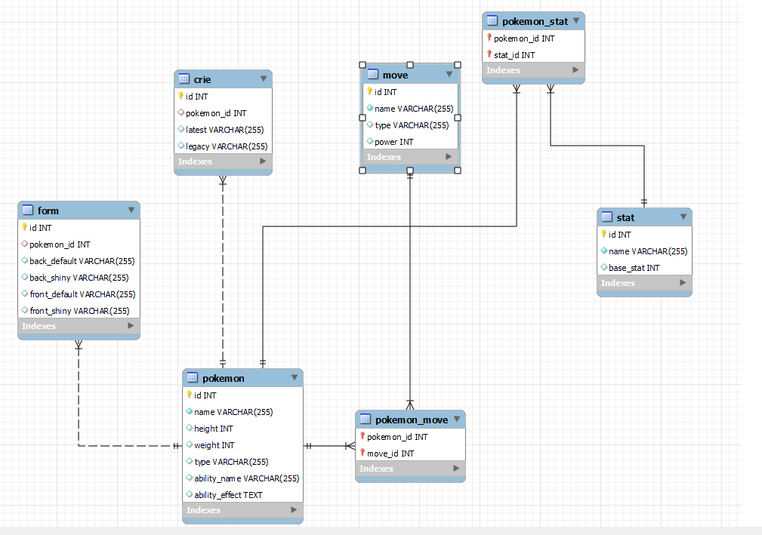Screen dimensions: 762x535
Task: Select 'type VARCHAR(255)' column in move table
Action: tap(410, 125)
